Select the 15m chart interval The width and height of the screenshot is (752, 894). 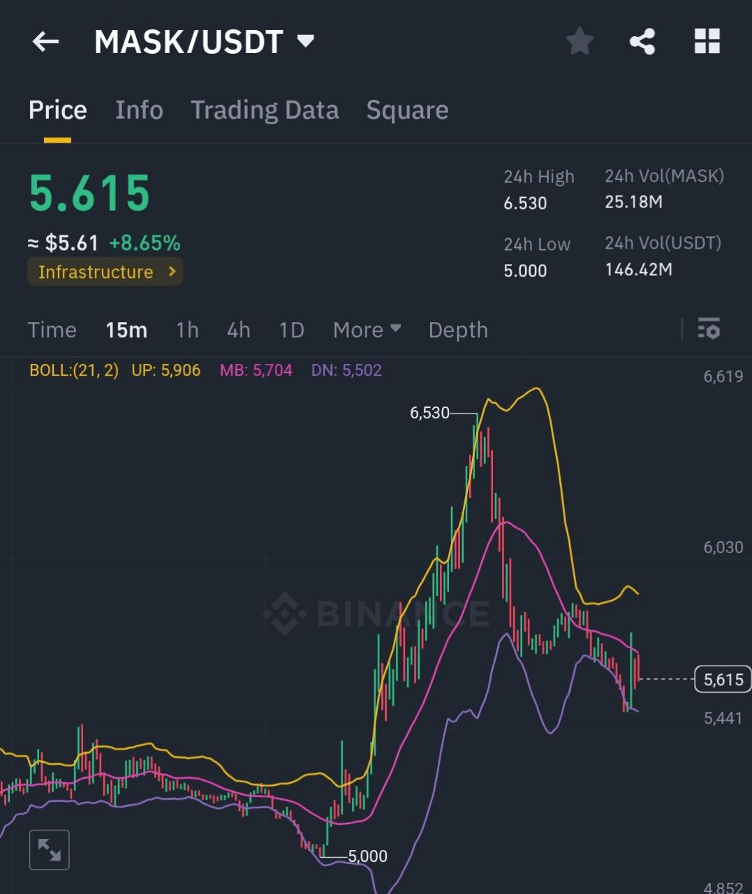click(126, 330)
